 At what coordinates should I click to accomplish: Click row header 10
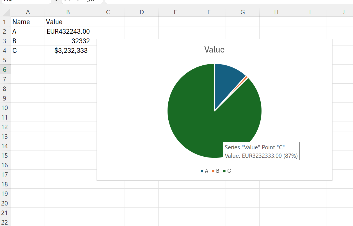click(4, 108)
